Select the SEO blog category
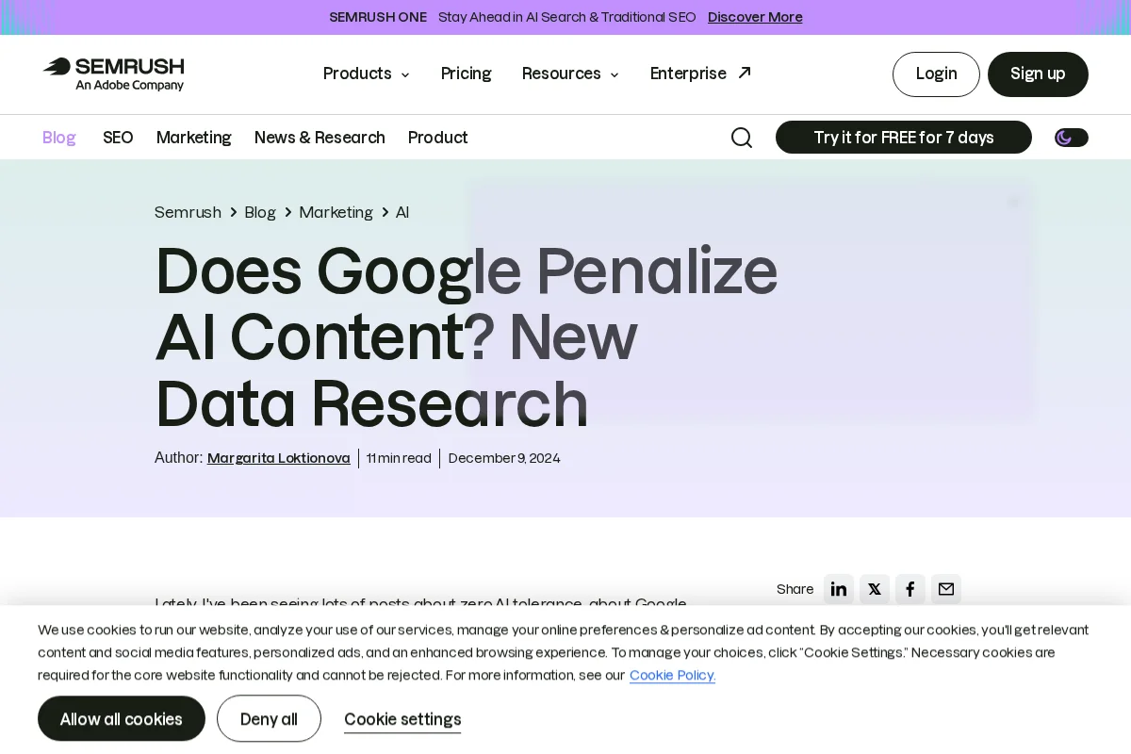This screenshot has height=754, width=1131. pyautogui.click(x=118, y=138)
